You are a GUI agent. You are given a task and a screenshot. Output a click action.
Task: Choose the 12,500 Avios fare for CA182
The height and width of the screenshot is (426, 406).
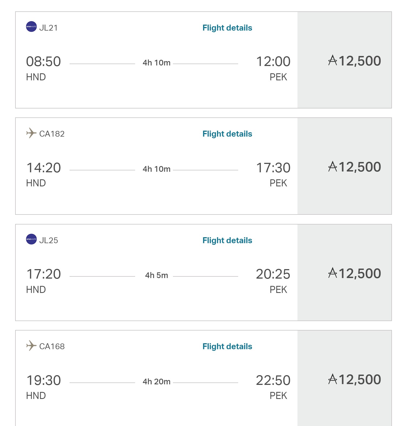point(354,167)
